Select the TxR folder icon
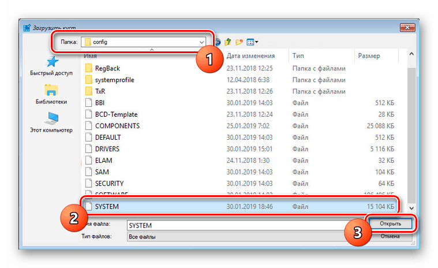438x268 pixels. tap(88, 91)
